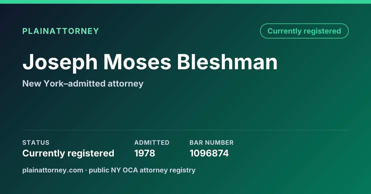The height and width of the screenshot is (194, 371).
Task: Click the PLAINATTORNEY brand logo text
Action: (x=61, y=31)
